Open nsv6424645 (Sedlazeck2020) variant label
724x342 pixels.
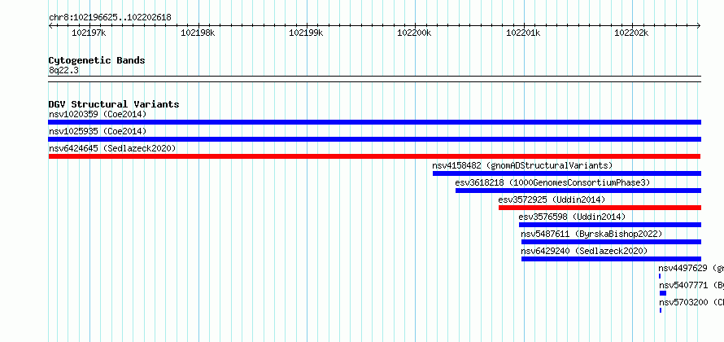click(x=112, y=148)
